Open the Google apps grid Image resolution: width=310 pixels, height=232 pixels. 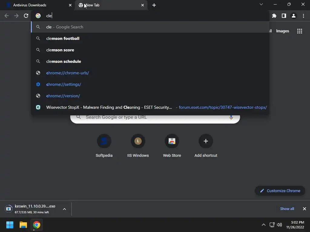tap(300, 31)
